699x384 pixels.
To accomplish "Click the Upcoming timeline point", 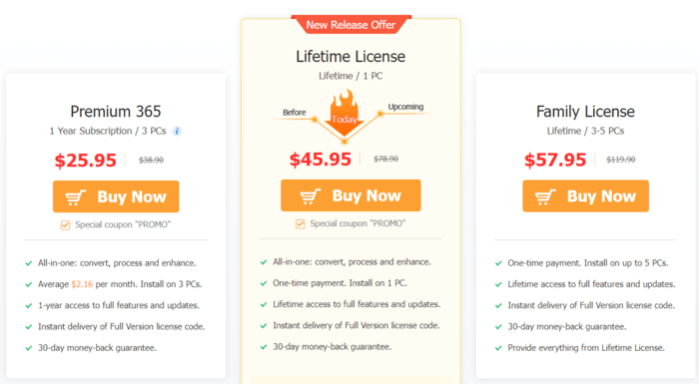I will (380, 114).
